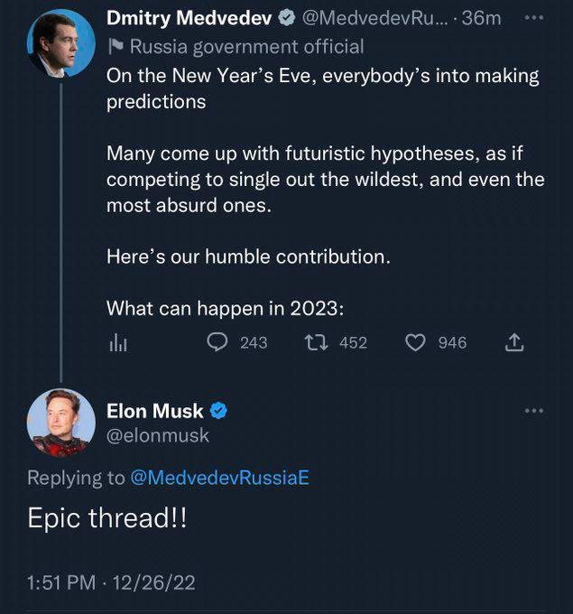Open the tweet text 'What can happen in 2023:'
573x614 pixels.
tap(225, 307)
